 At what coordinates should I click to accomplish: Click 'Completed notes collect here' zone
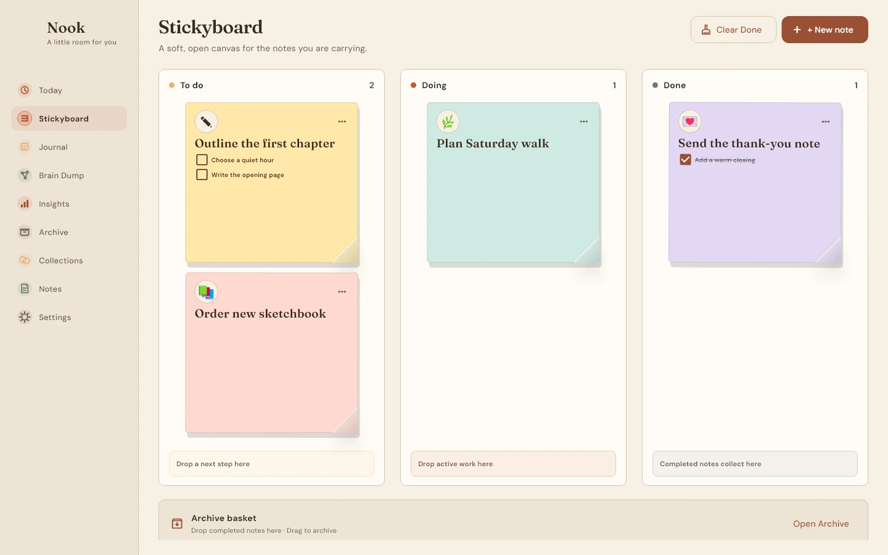[755, 464]
